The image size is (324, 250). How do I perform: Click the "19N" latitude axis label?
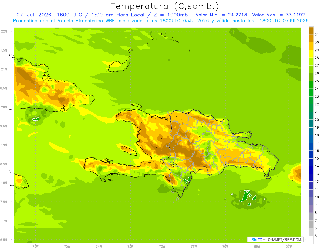click(4, 145)
